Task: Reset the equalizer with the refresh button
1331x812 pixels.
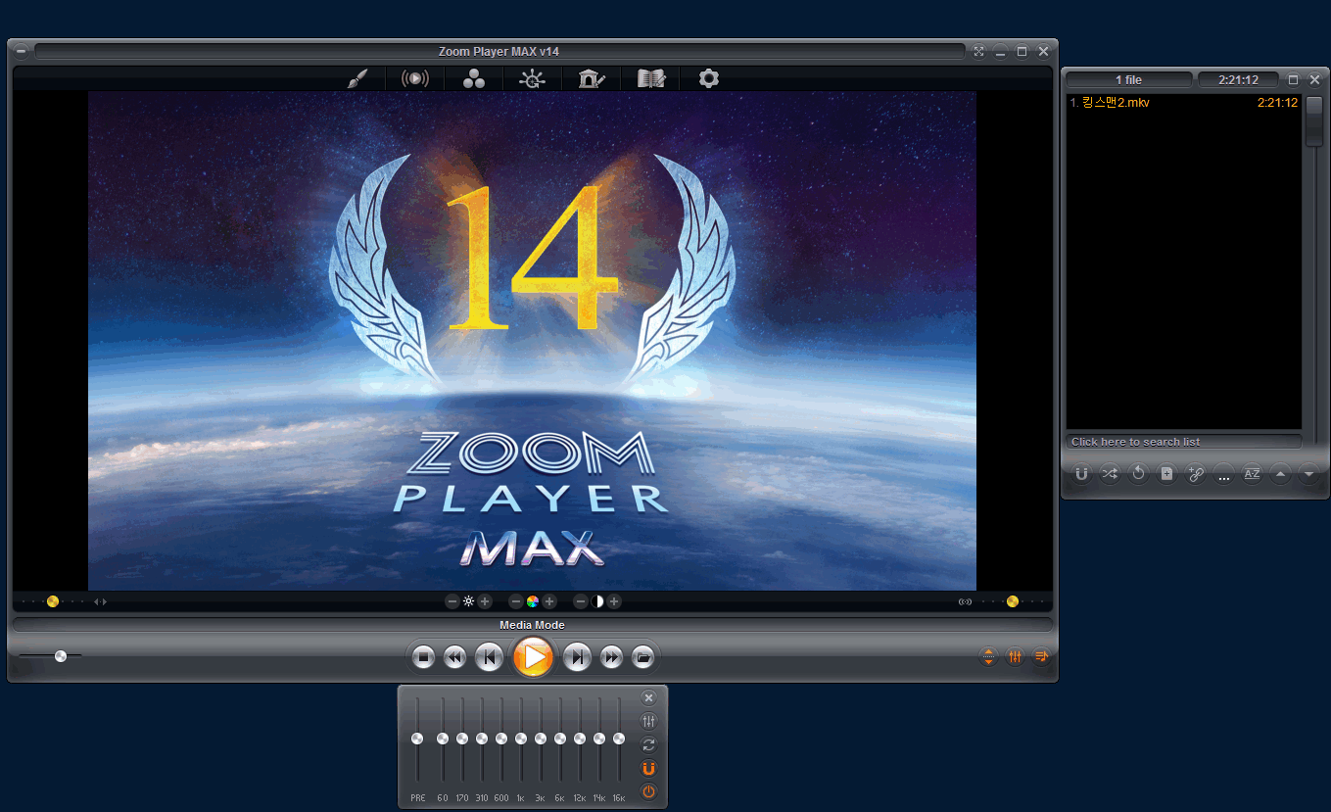Action: point(648,745)
